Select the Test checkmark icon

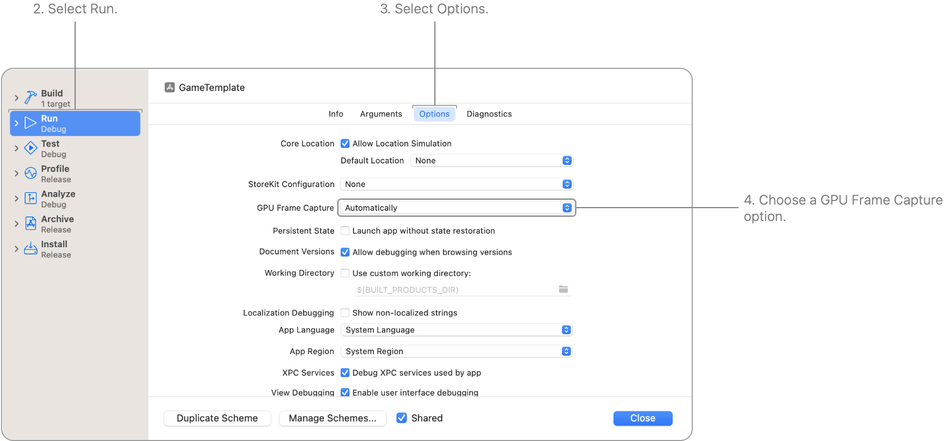click(x=30, y=148)
